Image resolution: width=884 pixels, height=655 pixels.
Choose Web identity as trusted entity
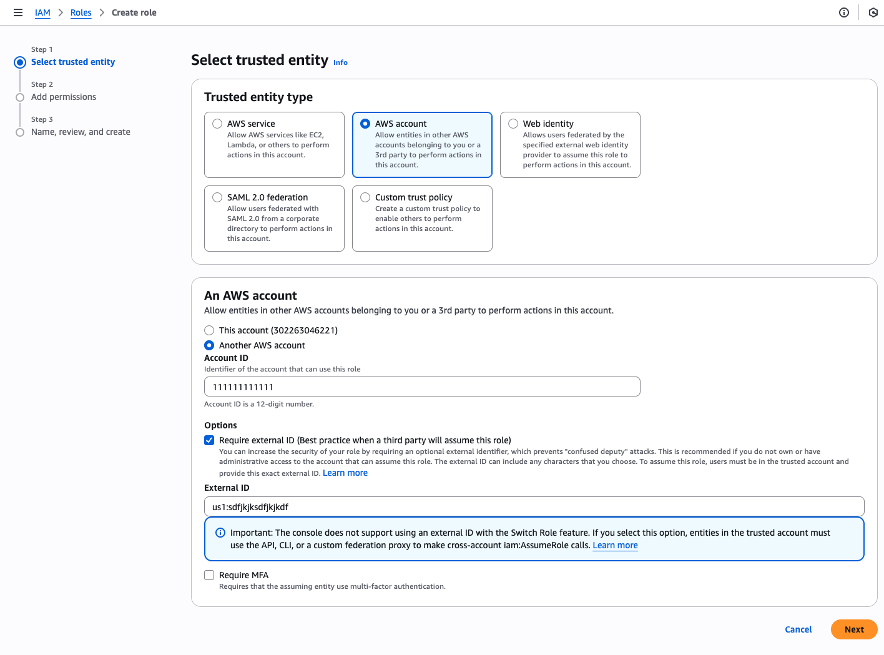point(513,124)
